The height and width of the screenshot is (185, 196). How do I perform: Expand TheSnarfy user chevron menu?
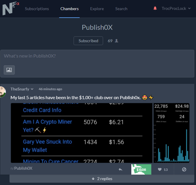coord(32,89)
